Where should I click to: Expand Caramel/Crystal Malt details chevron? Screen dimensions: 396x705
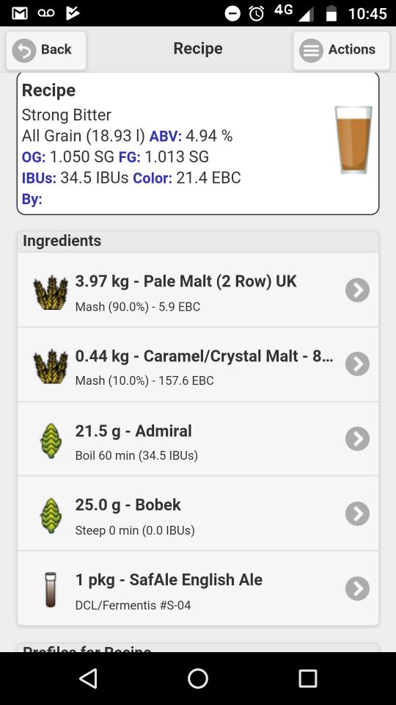[357, 364]
